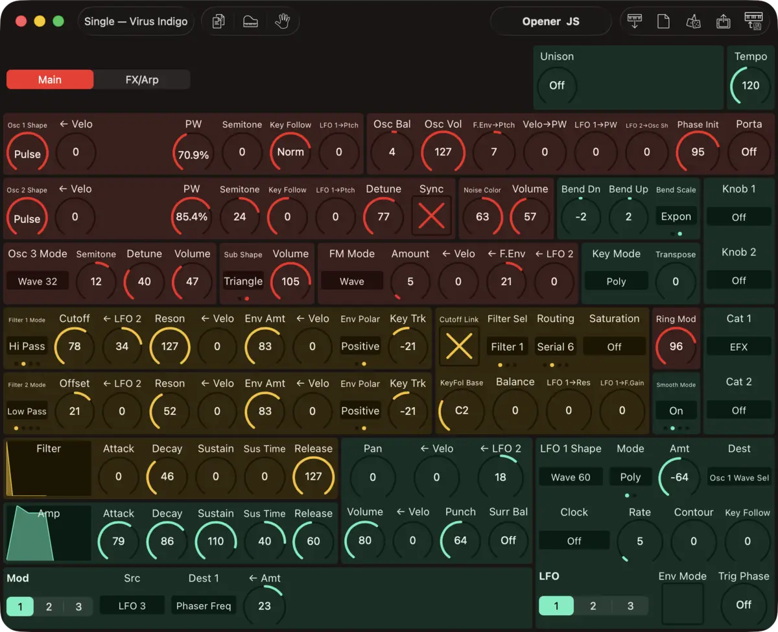Open the Key Mode Poly dropdown
This screenshot has height=632, width=778.
(616, 281)
